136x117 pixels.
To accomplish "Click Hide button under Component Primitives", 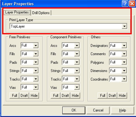I will pos(75,96).
